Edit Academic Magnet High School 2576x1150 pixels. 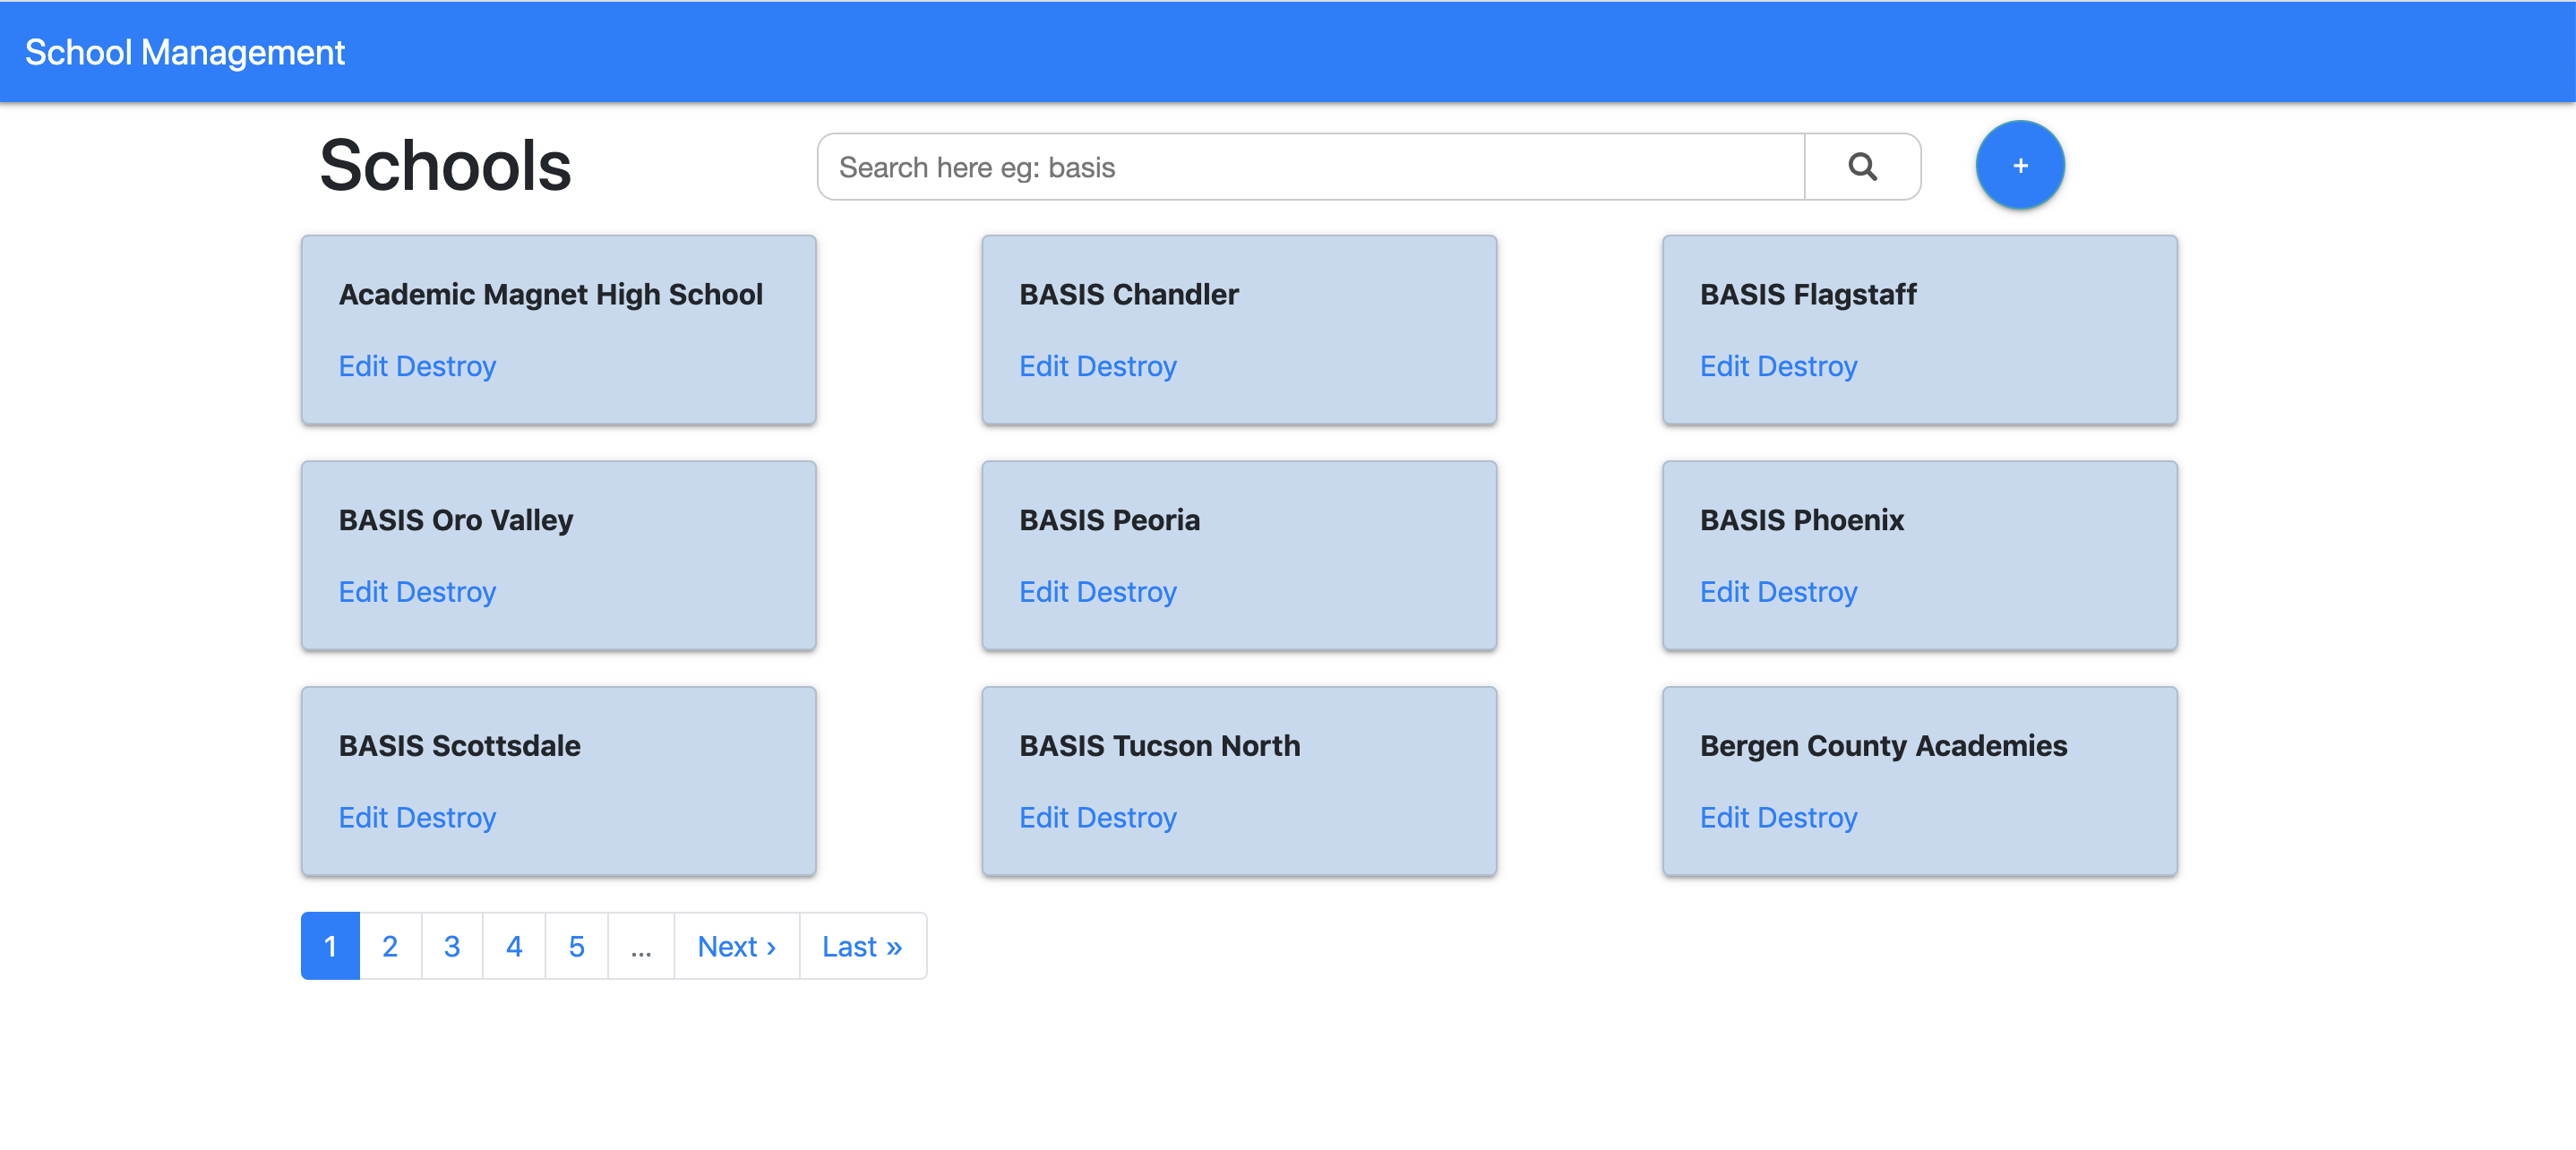pyautogui.click(x=362, y=366)
